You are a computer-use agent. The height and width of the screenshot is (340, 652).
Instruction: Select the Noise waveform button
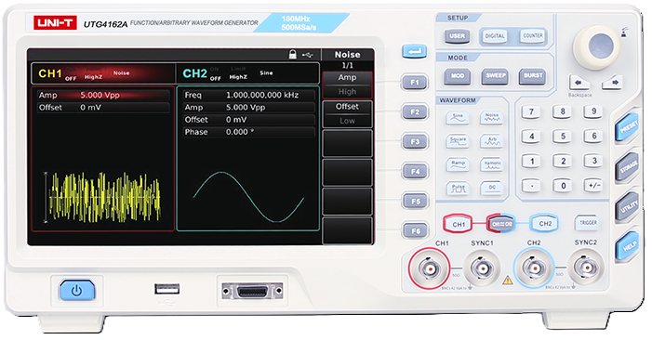(492, 118)
